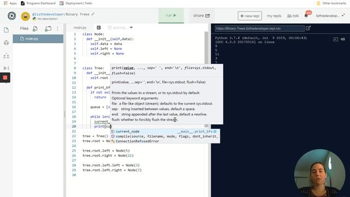Open the Other bookmarks folder
Image resolution: width=350 pixels, height=197 pixels.
331,3
